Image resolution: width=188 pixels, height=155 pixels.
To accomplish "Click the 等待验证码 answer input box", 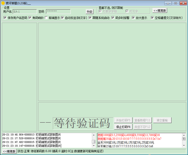I will [x=83, y=123].
